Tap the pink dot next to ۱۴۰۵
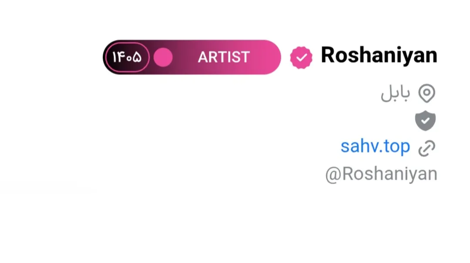This screenshot has height=263, width=470. click(x=163, y=57)
